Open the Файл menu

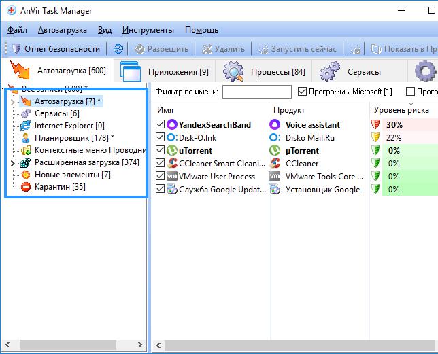(17, 30)
